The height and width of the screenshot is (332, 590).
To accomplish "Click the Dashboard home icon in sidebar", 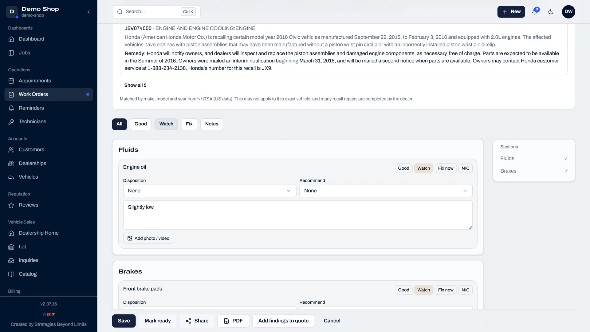I will [x=11, y=39].
